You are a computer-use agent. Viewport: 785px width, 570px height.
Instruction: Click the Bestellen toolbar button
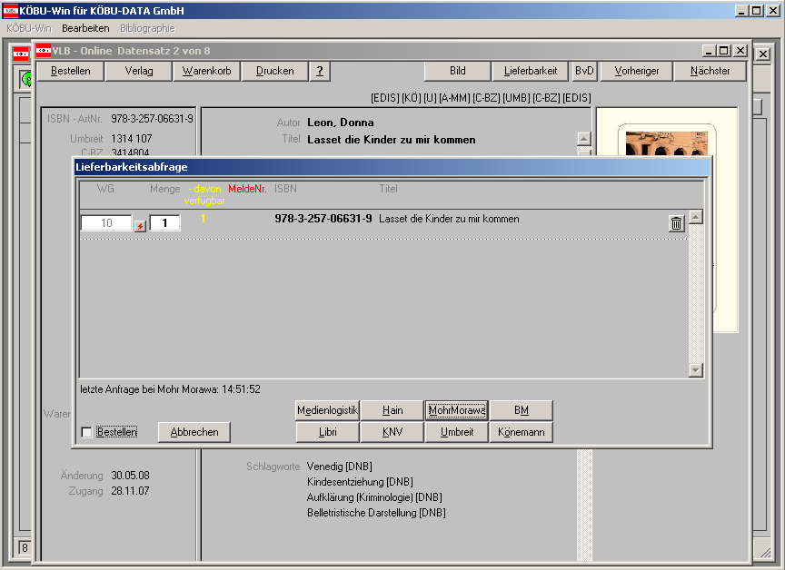coord(71,71)
